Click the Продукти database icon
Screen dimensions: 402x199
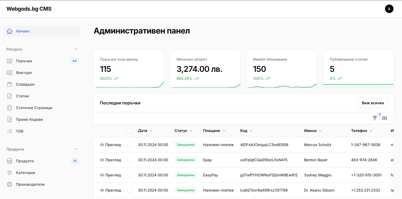point(10,161)
